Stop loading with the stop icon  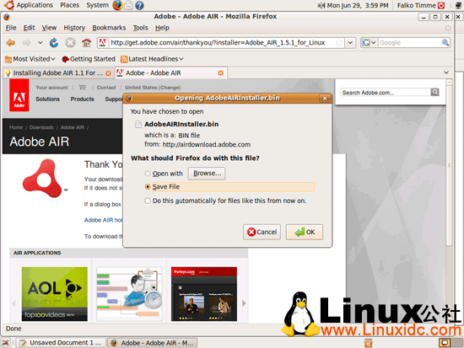point(70,43)
